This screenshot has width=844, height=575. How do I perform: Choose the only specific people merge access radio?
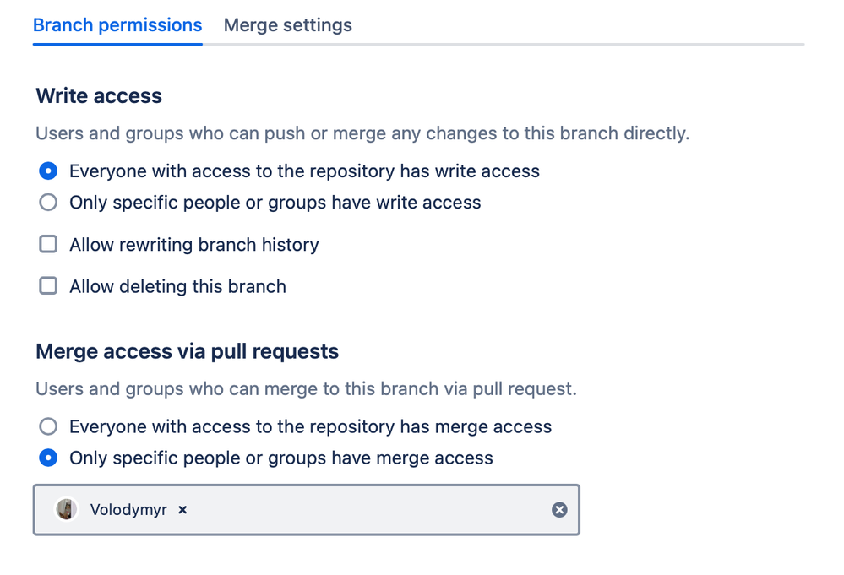point(49,458)
